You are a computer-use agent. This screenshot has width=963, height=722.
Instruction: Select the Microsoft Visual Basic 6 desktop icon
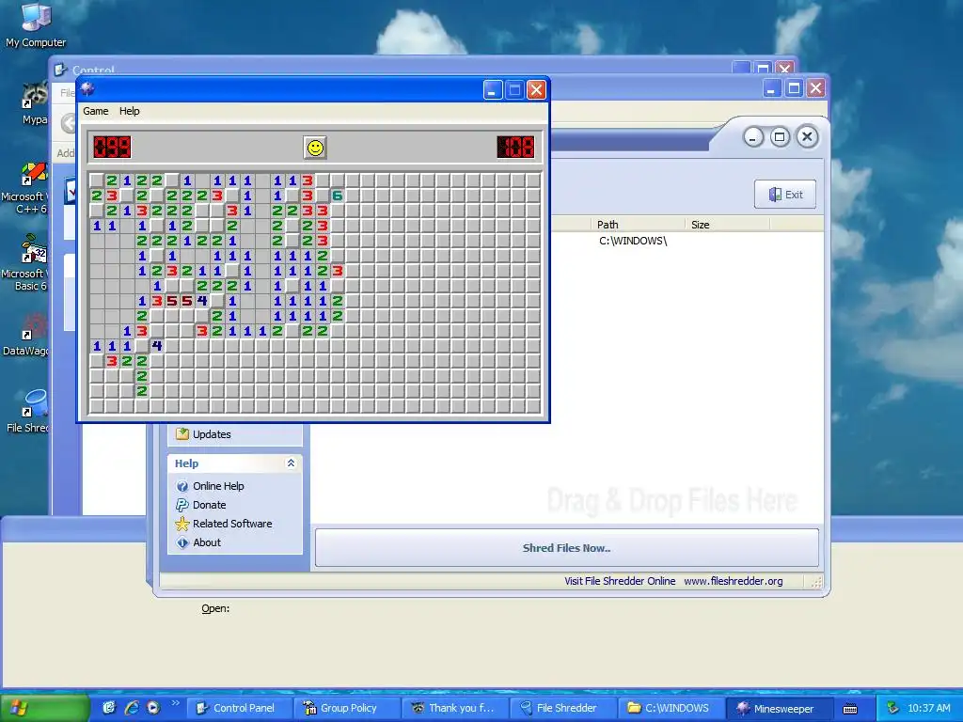coord(24,264)
